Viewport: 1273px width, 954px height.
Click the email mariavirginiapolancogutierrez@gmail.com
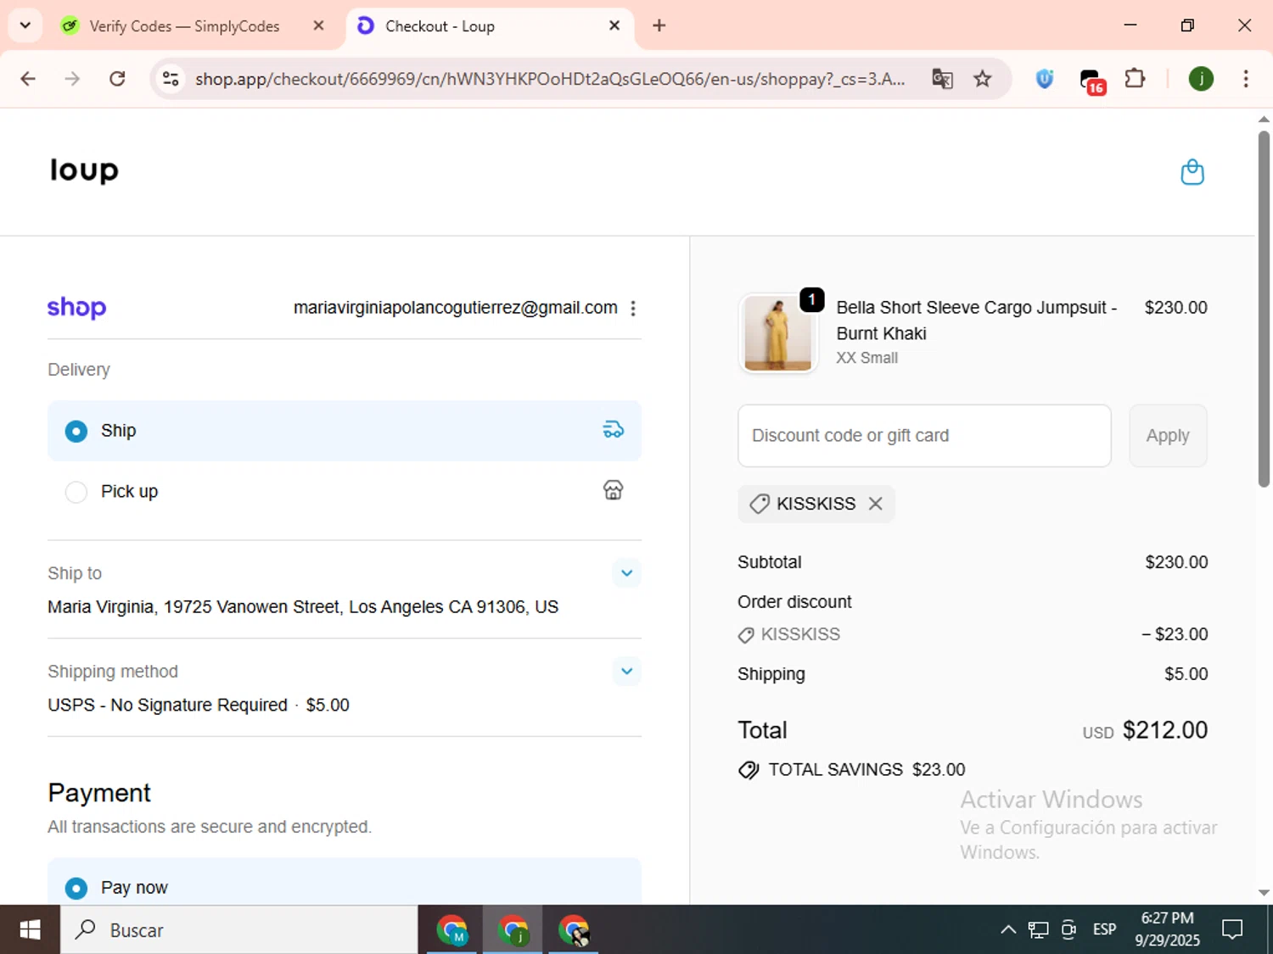click(x=456, y=308)
